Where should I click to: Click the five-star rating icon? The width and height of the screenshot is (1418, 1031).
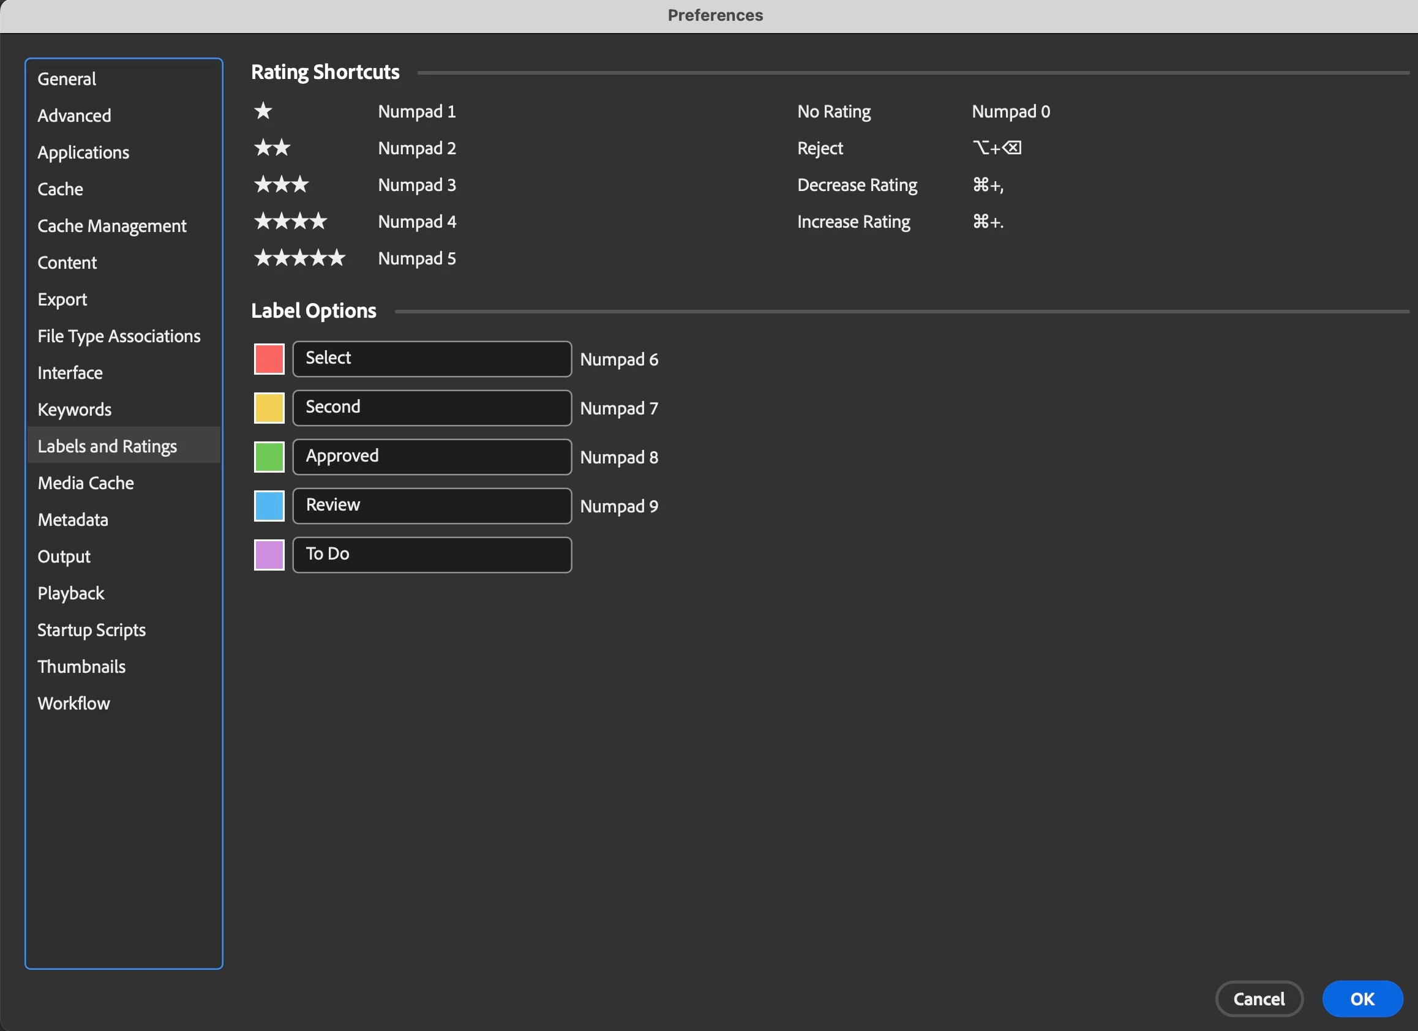click(299, 258)
